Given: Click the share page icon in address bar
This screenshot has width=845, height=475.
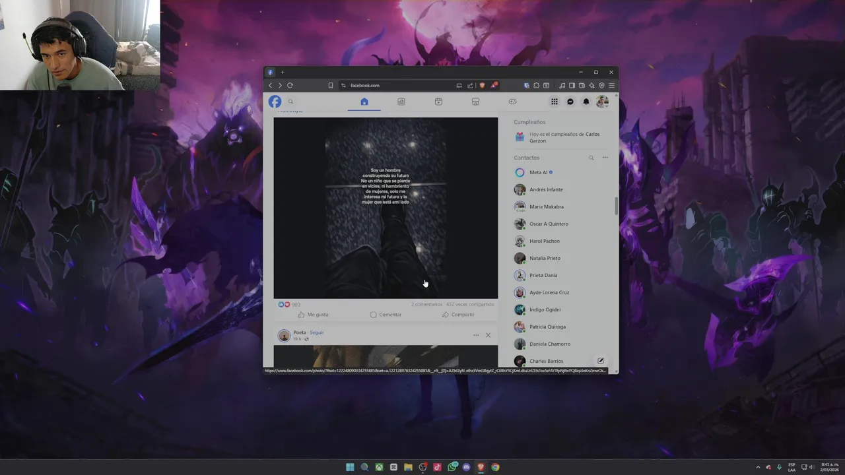Looking at the screenshot, I should click(x=470, y=85).
